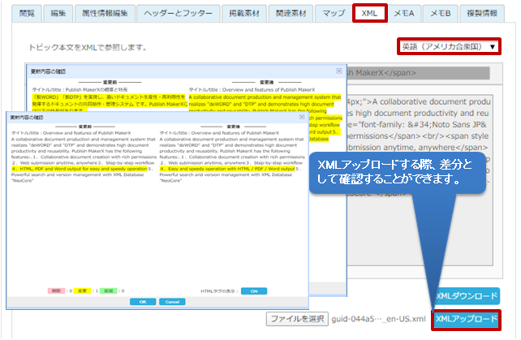Confirm the front diff dialog with OK
521x340 pixels.
[143, 302]
